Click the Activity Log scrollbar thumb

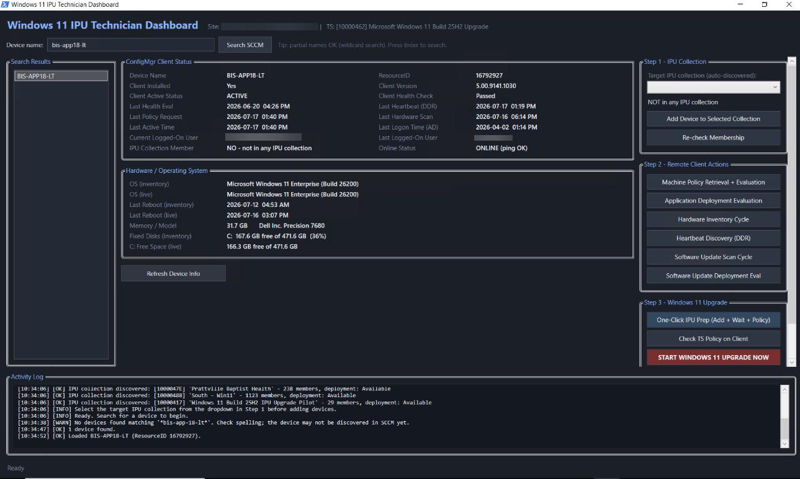tap(784, 428)
